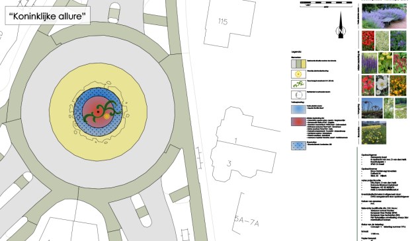This screenshot has height=241, width=410.
Task: Click the black center dot of the roundabout
Action: click(x=98, y=112)
